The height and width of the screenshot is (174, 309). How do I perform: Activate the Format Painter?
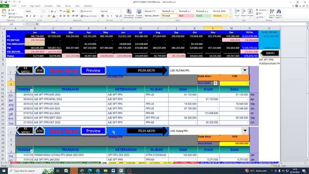(x=15, y=17)
